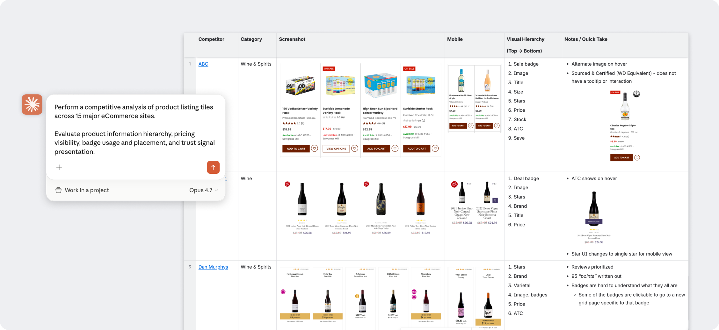Click the 196 Vodka Seltzer product image
This screenshot has height=330, width=719.
[300, 86]
